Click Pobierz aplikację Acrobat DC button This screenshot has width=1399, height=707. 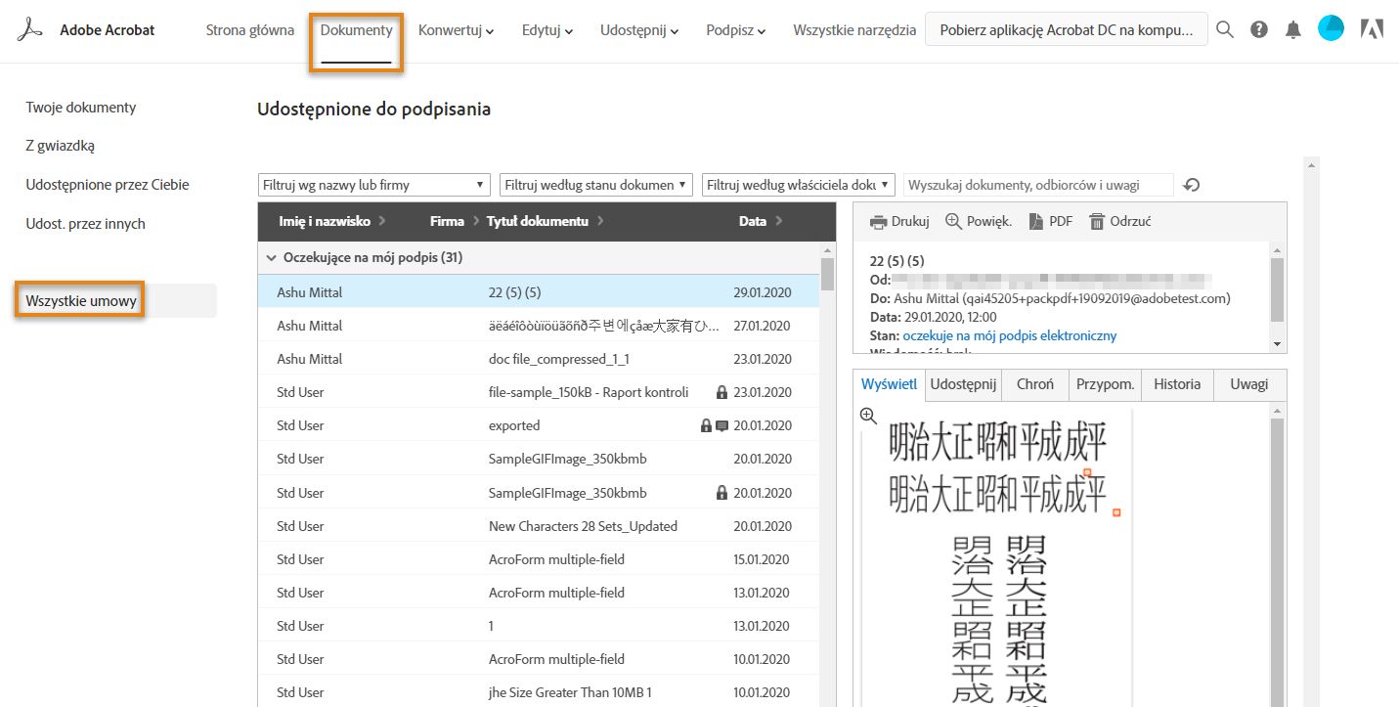tap(1067, 30)
